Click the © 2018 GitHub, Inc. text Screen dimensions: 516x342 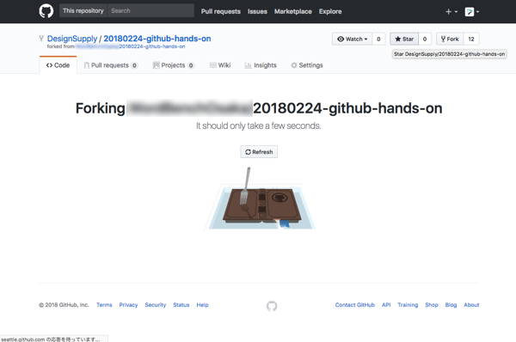tap(64, 305)
